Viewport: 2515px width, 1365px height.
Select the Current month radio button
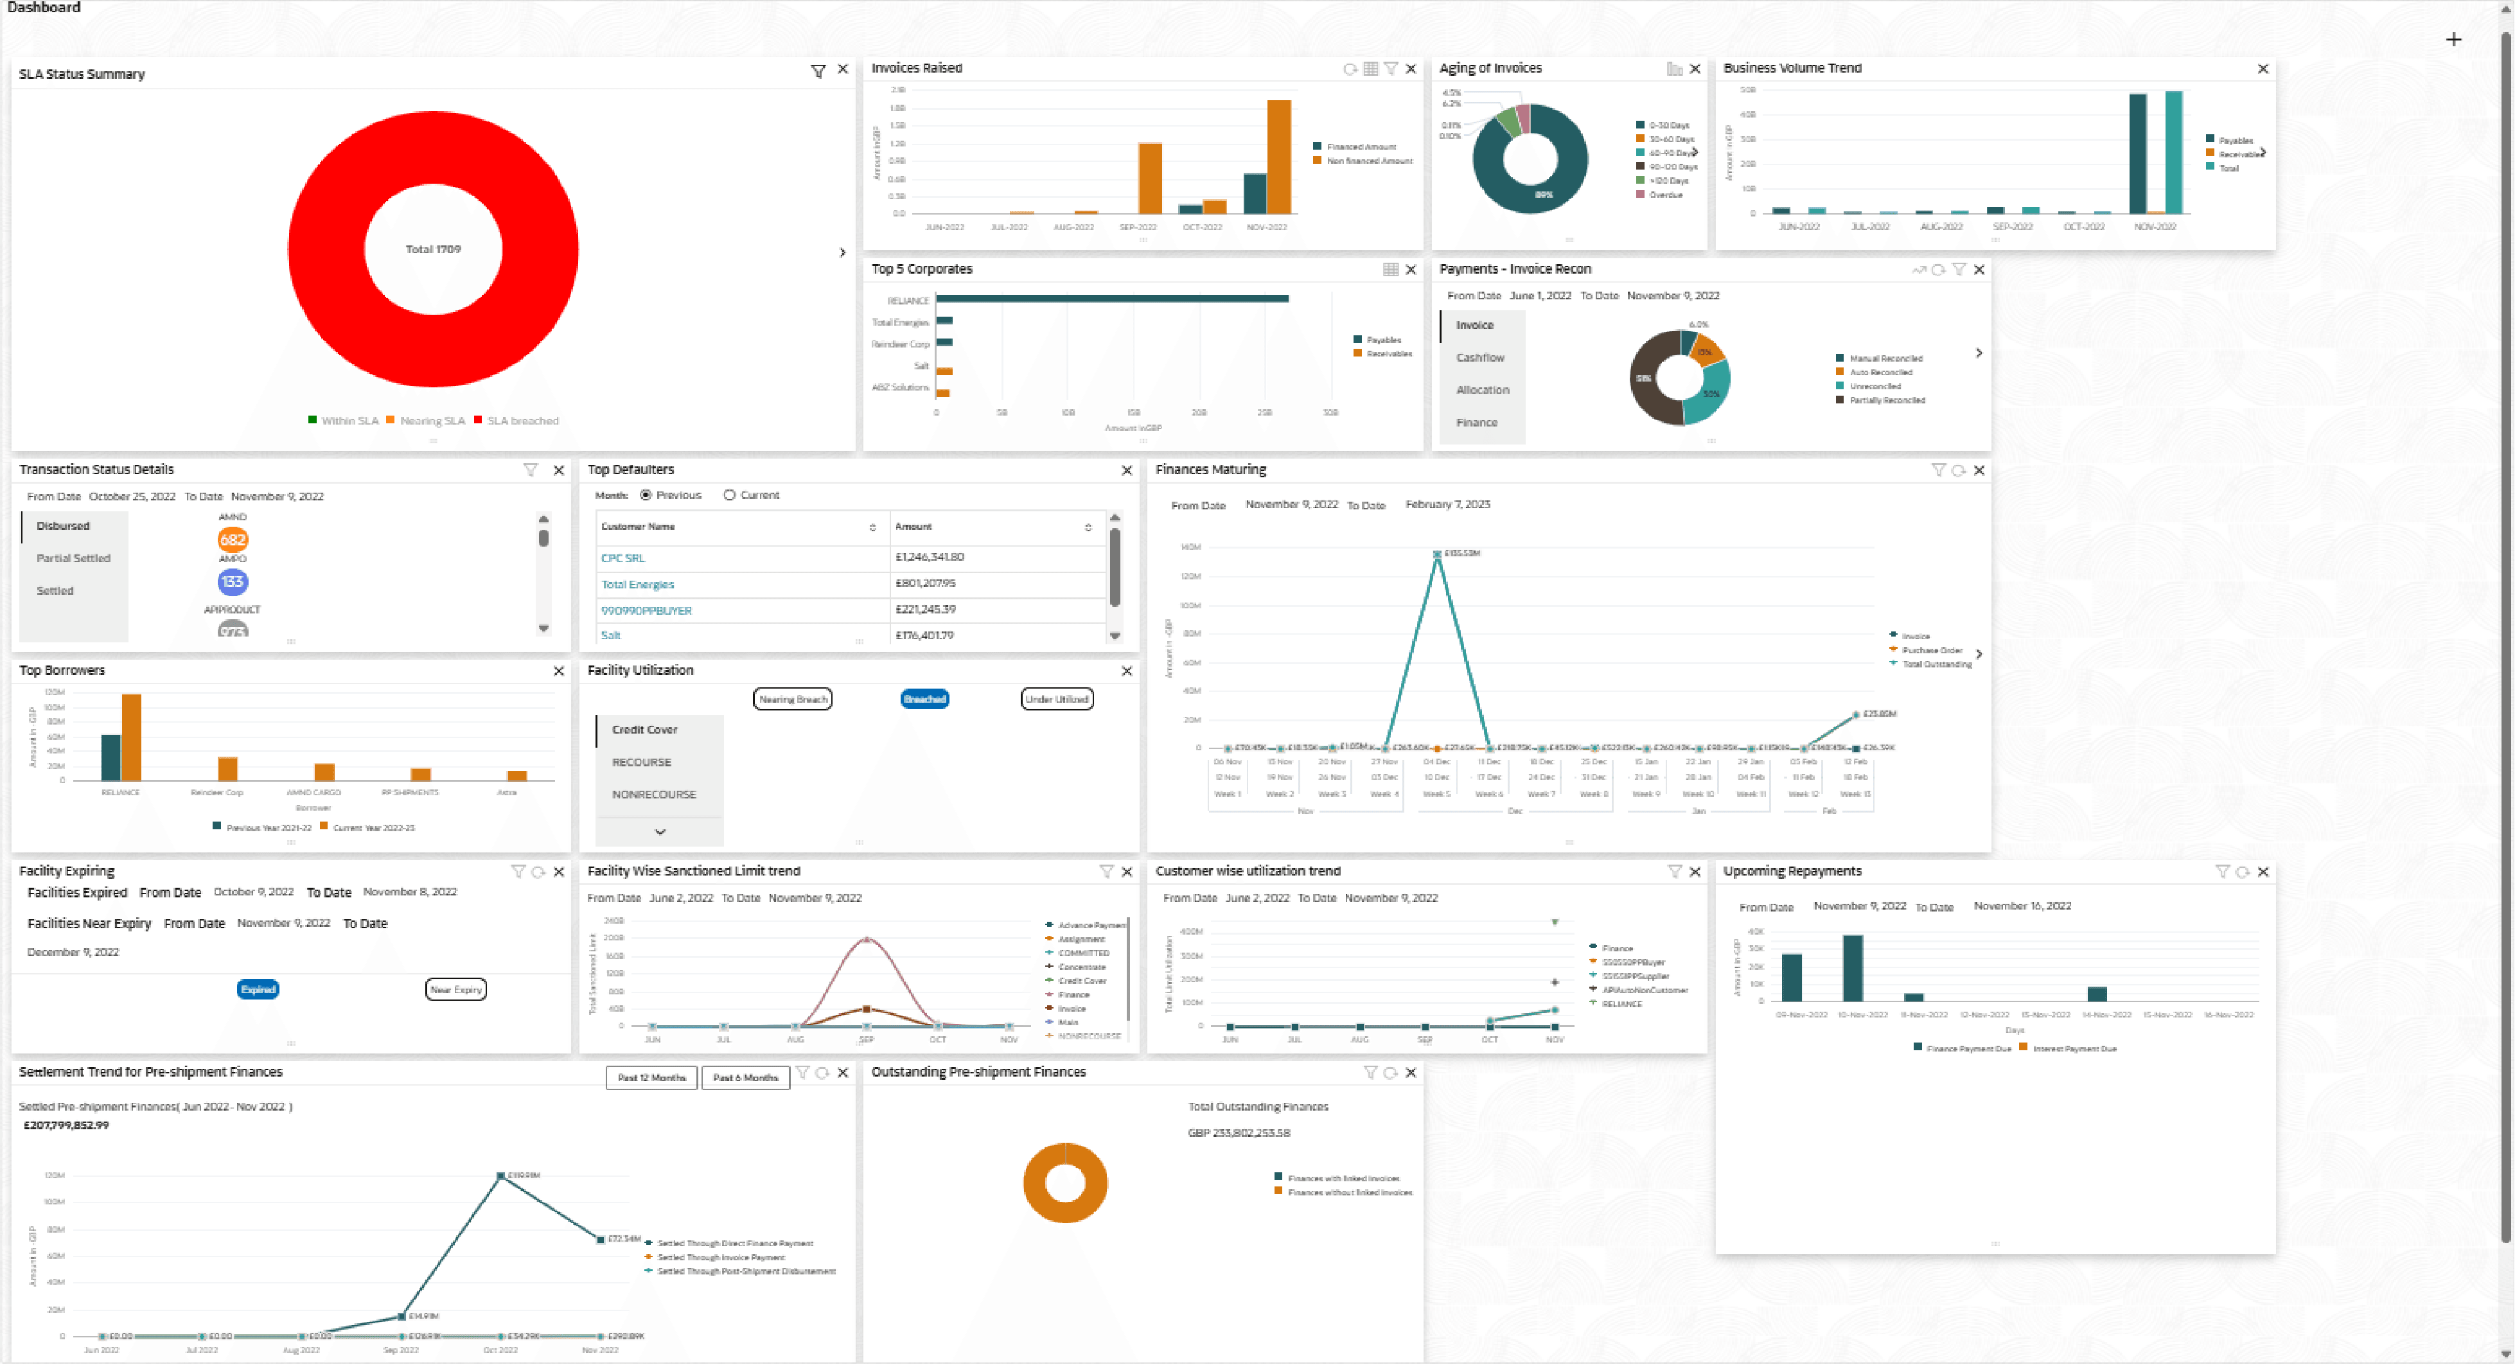[729, 496]
